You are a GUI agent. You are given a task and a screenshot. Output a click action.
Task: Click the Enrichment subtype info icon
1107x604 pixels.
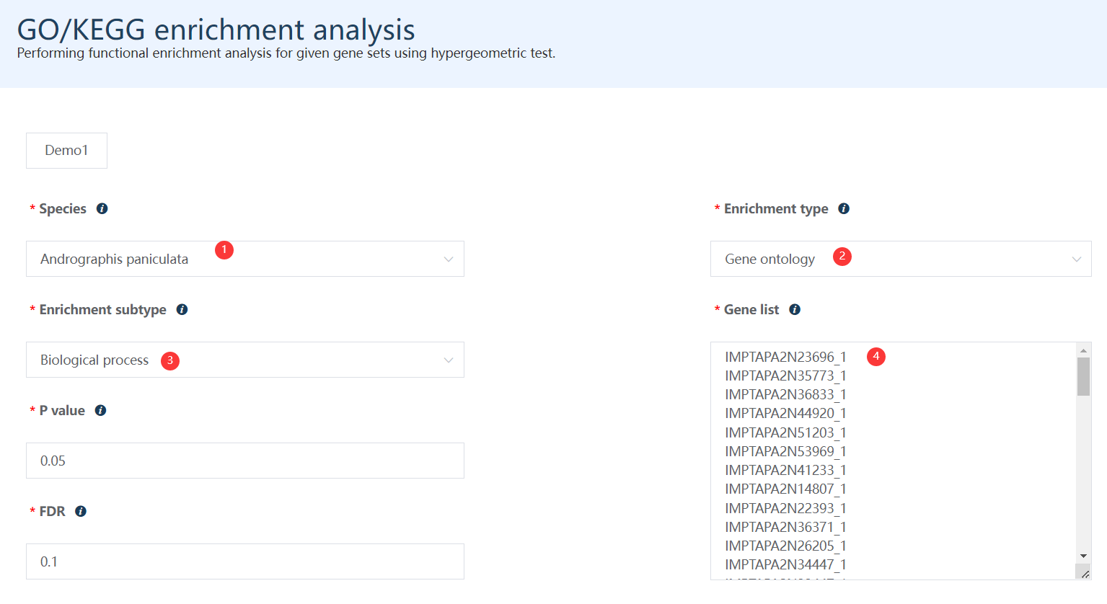point(182,309)
